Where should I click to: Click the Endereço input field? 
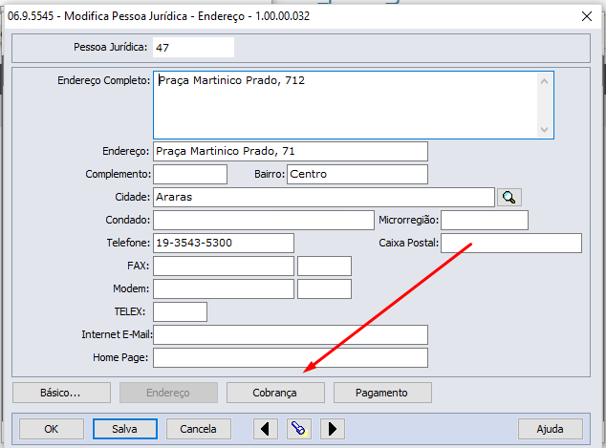pyautogui.click(x=291, y=151)
